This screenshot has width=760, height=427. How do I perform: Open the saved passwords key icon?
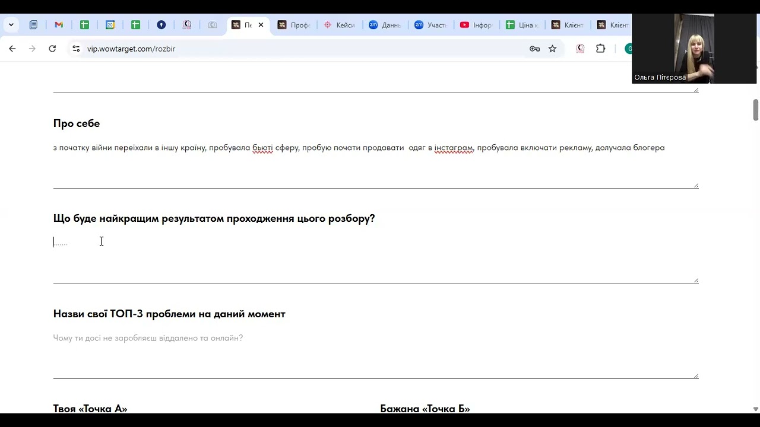534,49
